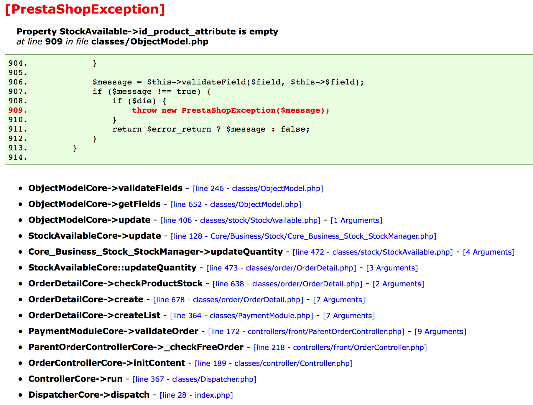Click DispatcherCore->dispatch trace entry
Viewport: 533px width, 405px height.
pyautogui.click(x=89, y=395)
